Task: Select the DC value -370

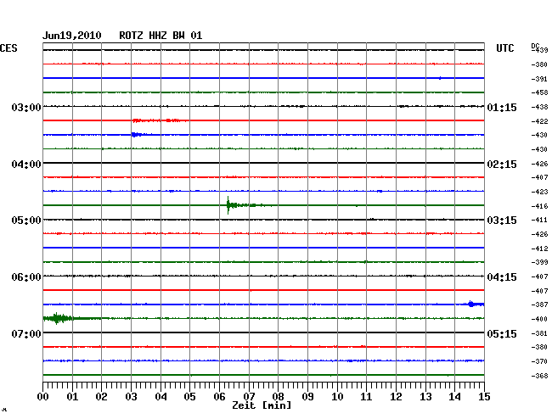Action: click(539, 361)
